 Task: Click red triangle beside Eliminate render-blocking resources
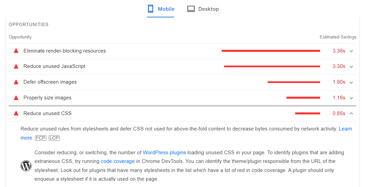coord(16,51)
